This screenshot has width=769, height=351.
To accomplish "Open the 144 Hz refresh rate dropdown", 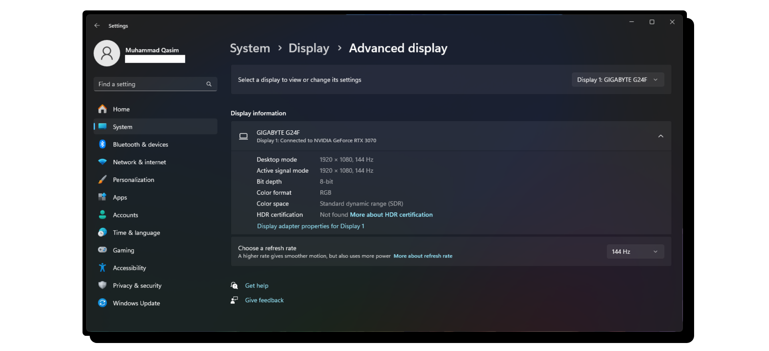I will click(635, 251).
